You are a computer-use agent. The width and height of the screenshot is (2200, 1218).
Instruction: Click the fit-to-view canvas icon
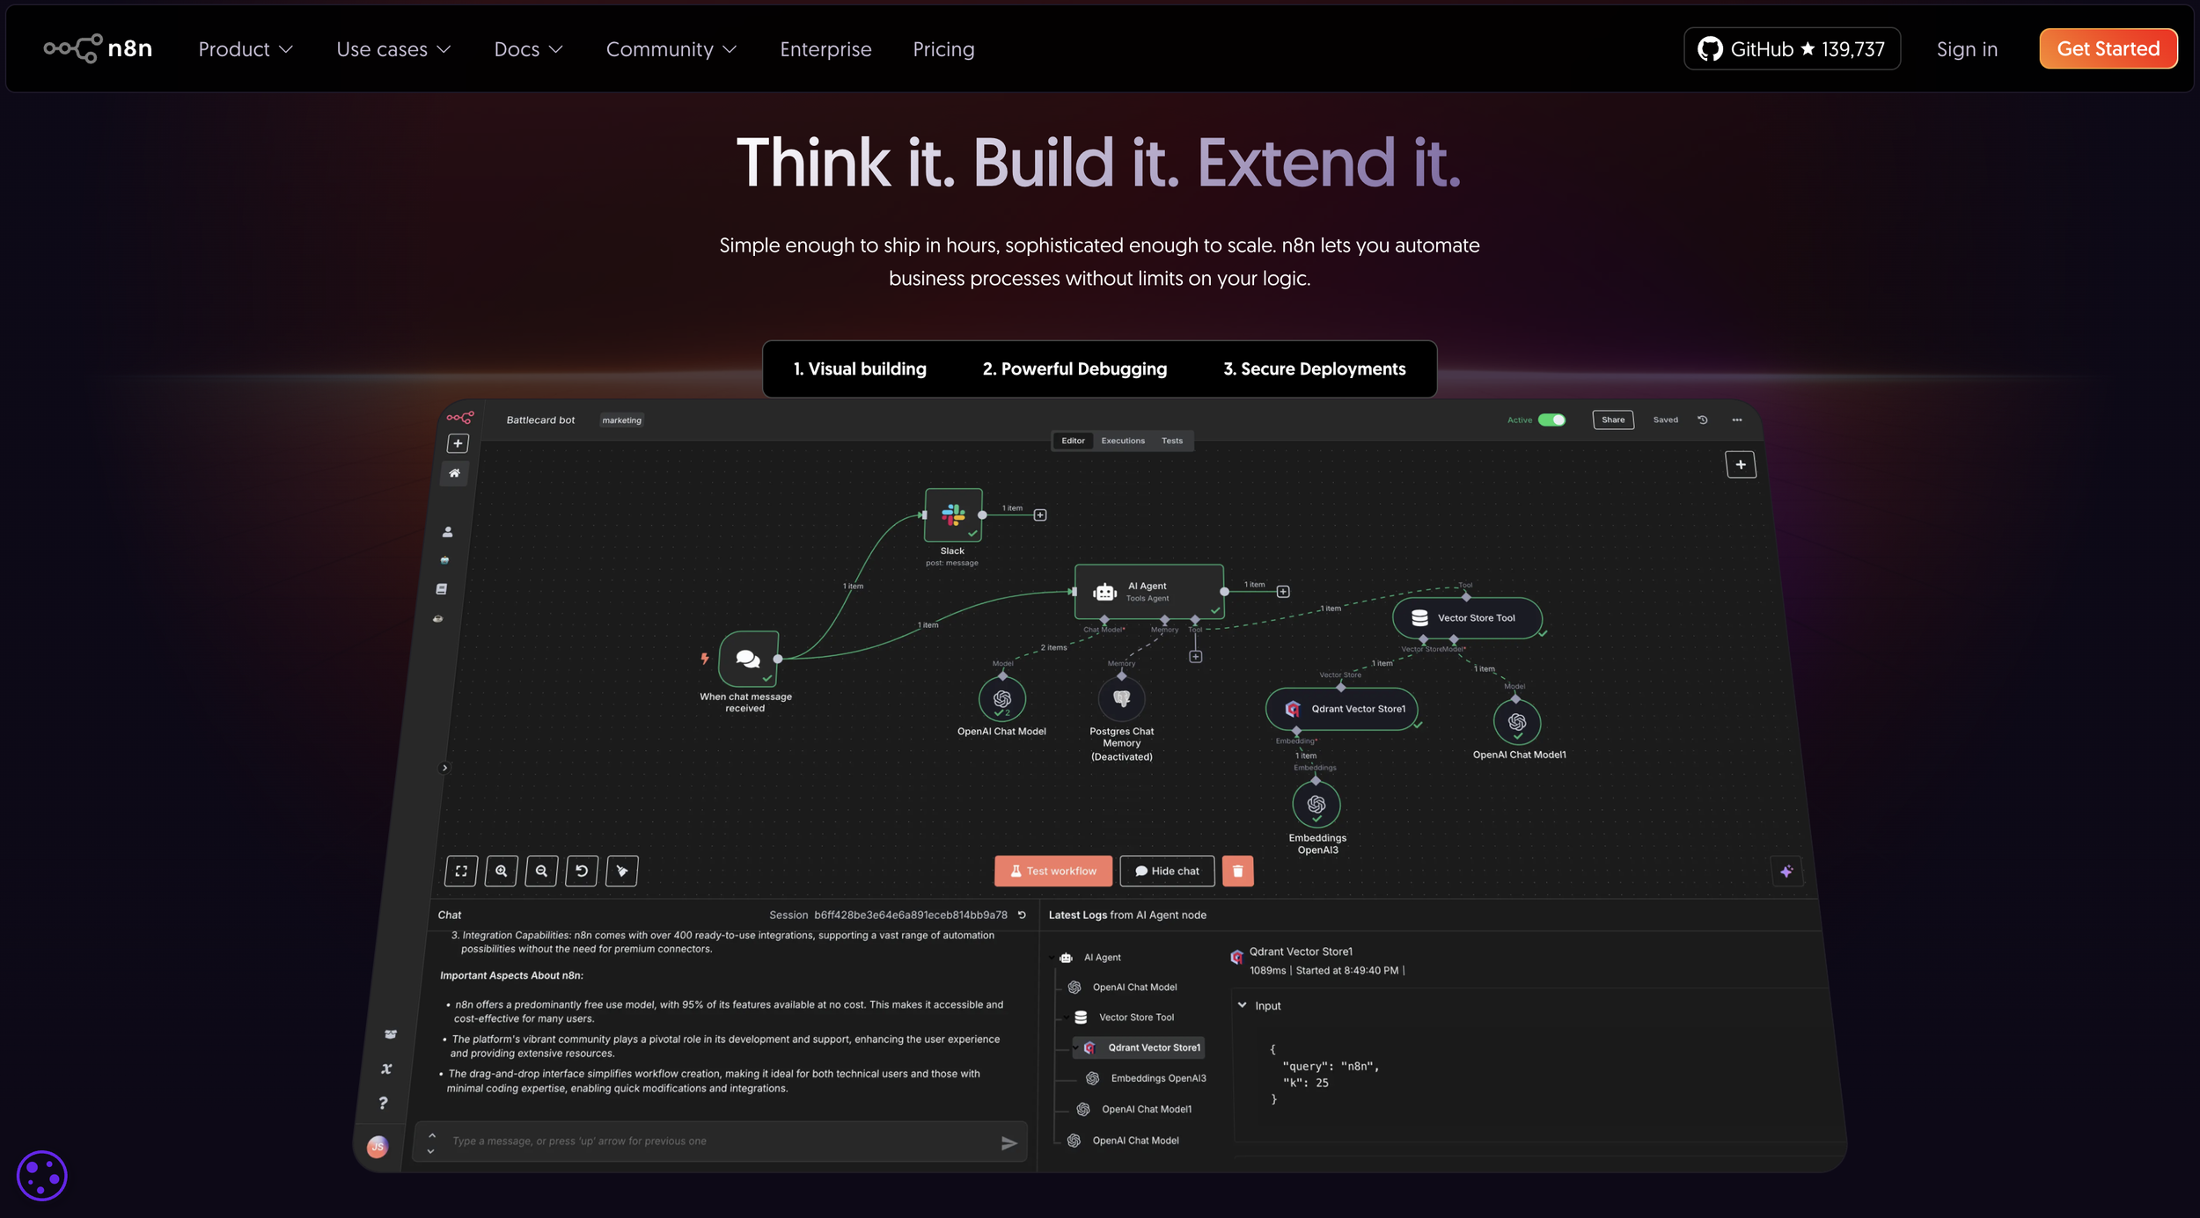click(461, 871)
